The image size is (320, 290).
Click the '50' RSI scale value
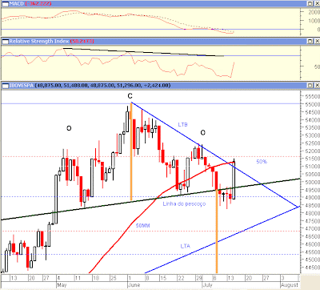click(x=317, y=66)
